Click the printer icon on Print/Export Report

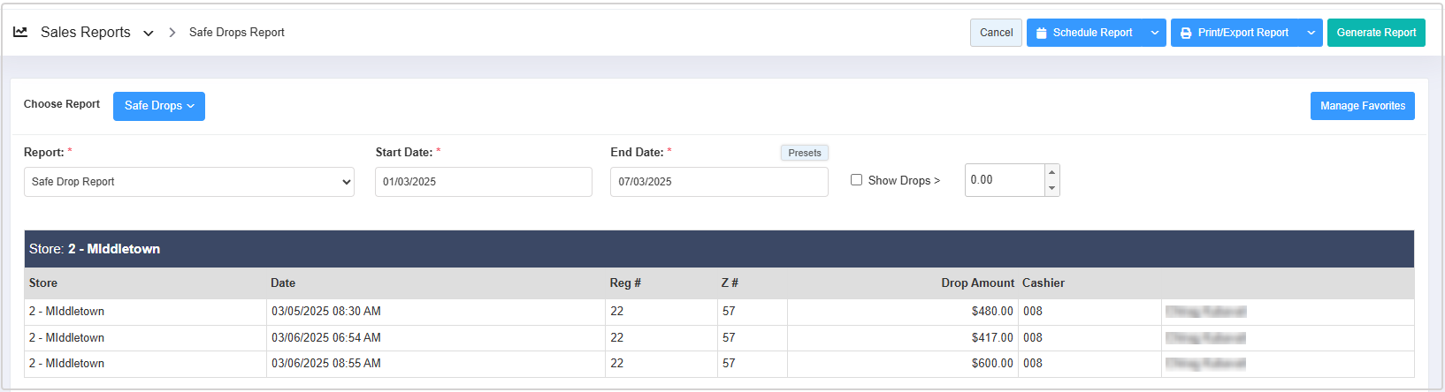[1186, 33]
